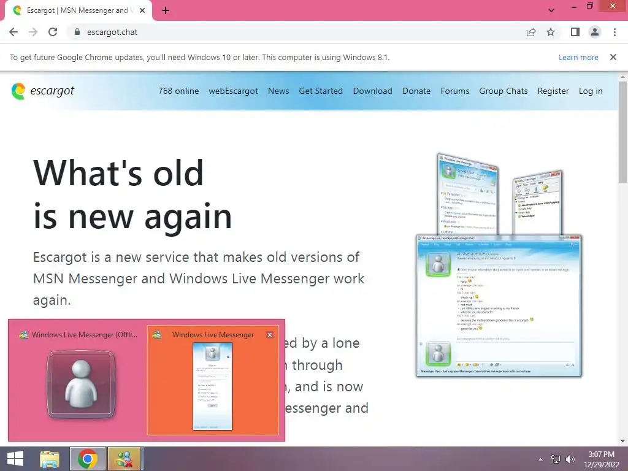Image resolution: width=628 pixels, height=471 pixels.
Task: Close the Windows Live Messenger preview with X
Action: click(270, 335)
